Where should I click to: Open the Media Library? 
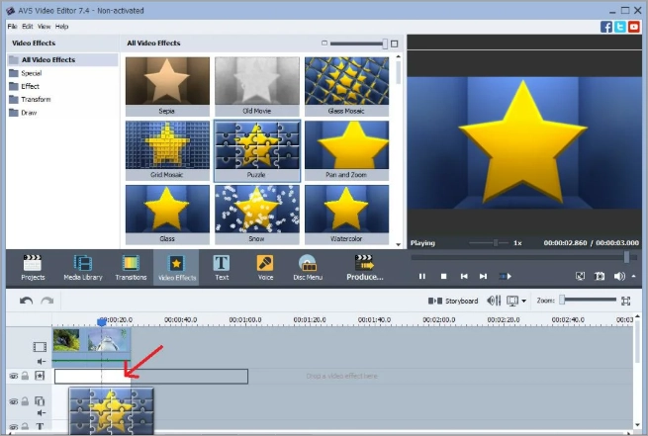pos(83,268)
